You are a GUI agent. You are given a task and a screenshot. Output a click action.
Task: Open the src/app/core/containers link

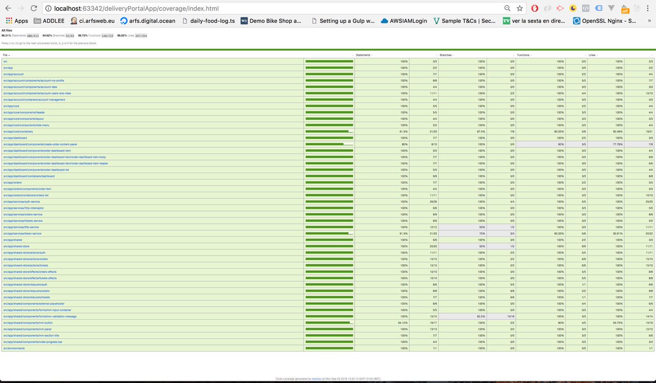click(x=18, y=131)
